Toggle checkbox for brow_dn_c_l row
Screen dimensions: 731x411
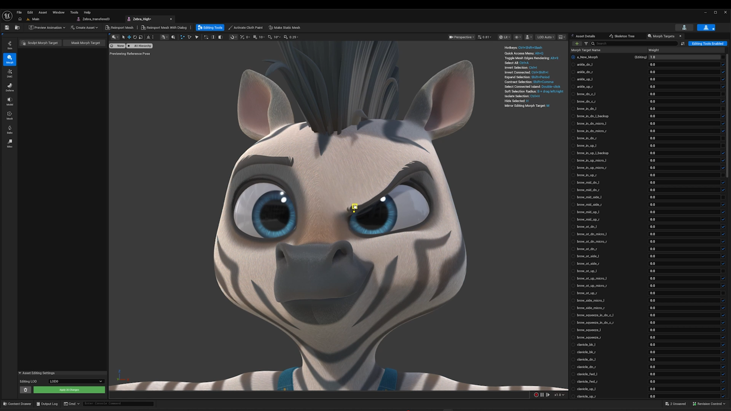(x=723, y=94)
